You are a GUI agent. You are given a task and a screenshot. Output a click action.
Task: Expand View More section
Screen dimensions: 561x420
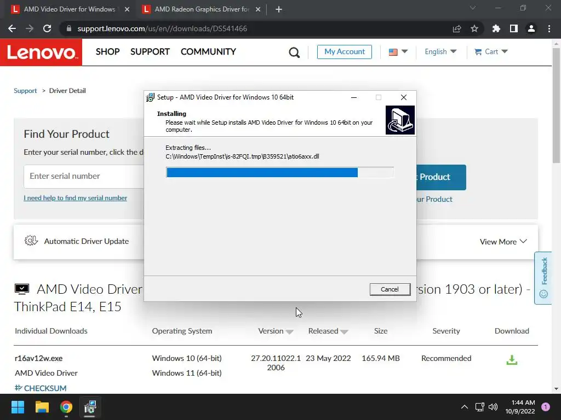[x=503, y=242]
